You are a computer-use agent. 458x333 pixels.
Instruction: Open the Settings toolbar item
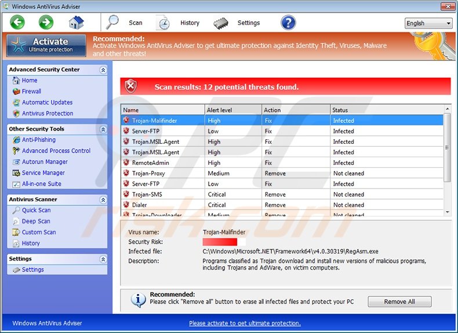(249, 23)
